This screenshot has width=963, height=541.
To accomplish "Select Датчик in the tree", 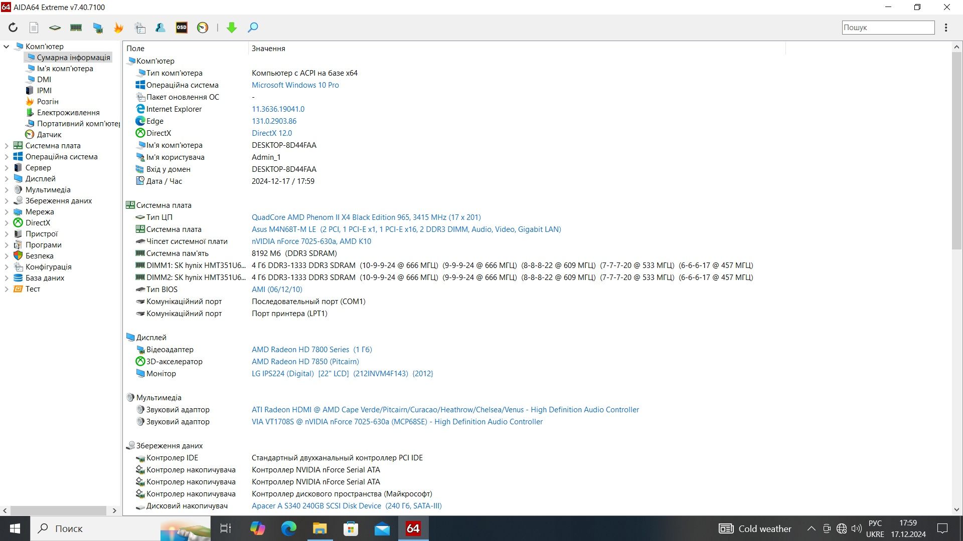I will coord(49,135).
